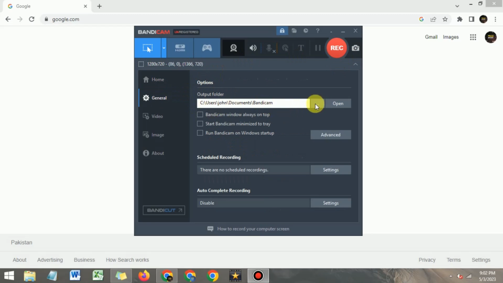Click the UNREGISTERED badge in Bandicam
The image size is (503, 283).
[186, 32]
